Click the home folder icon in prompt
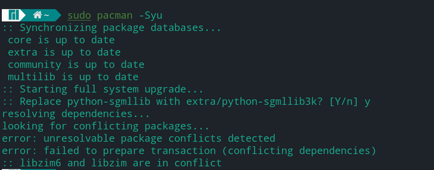The height and width of the screenshot is (170, 434). (x=38, y=15)
